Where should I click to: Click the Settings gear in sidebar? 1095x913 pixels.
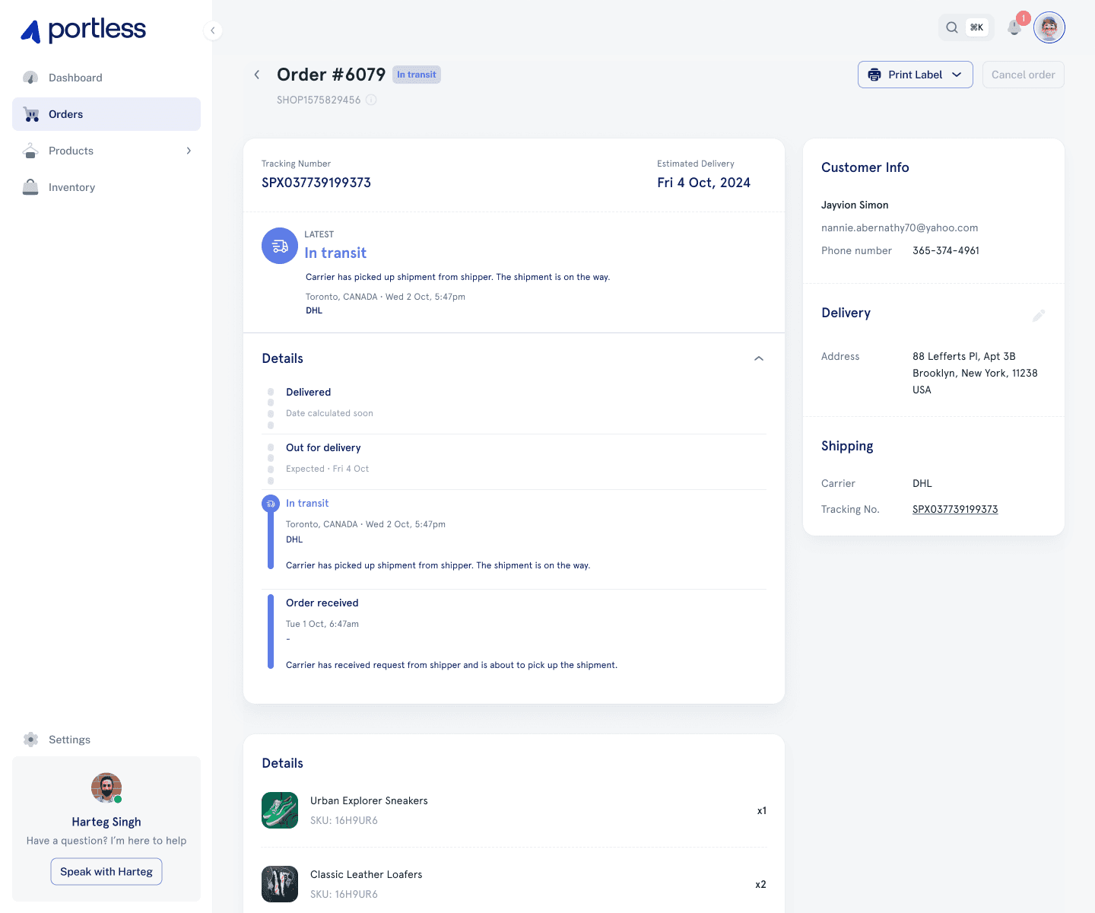pos(30,740)
